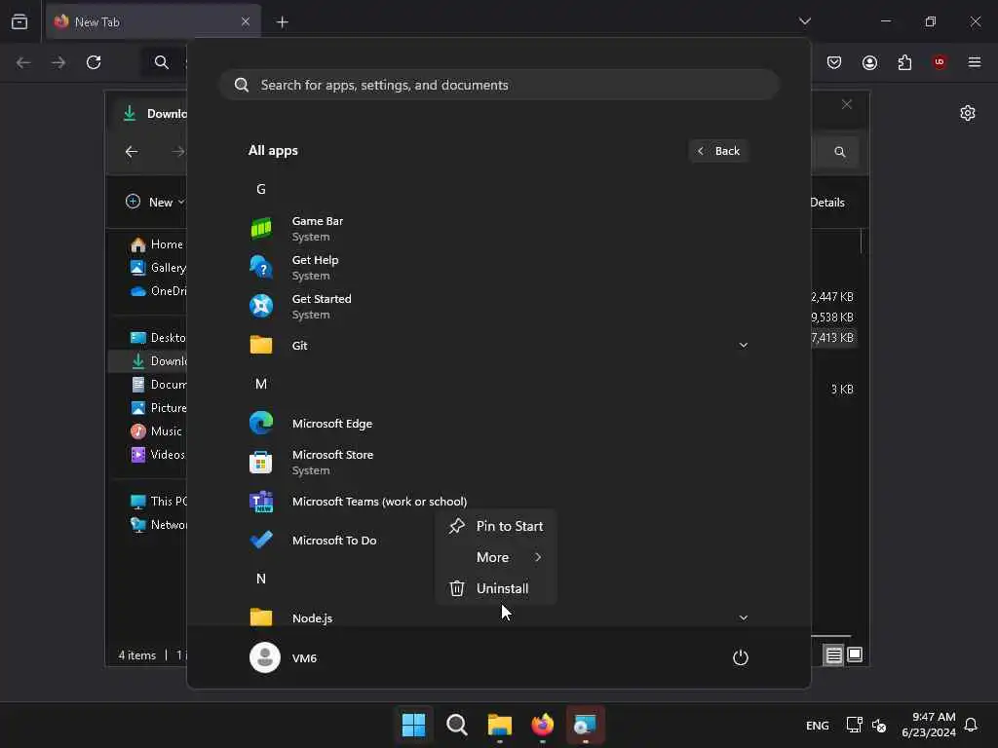Select Music in the File Explorer sidebar
Viewport: 998px width, 748px height.
(x=156, y=431)
